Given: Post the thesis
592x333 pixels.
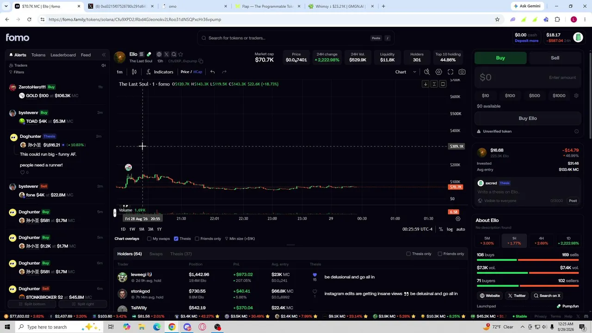Looking at the screenshot, I should (573, 201).
